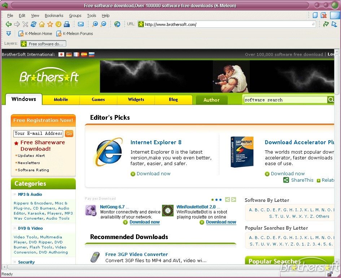
Task: Open the Tools menu
Action: (x=92, y=16)
